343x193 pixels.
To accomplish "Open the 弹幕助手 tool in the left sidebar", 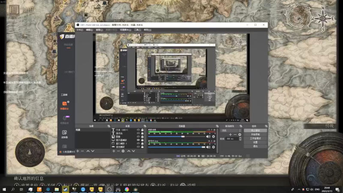I will click(65, 105).
